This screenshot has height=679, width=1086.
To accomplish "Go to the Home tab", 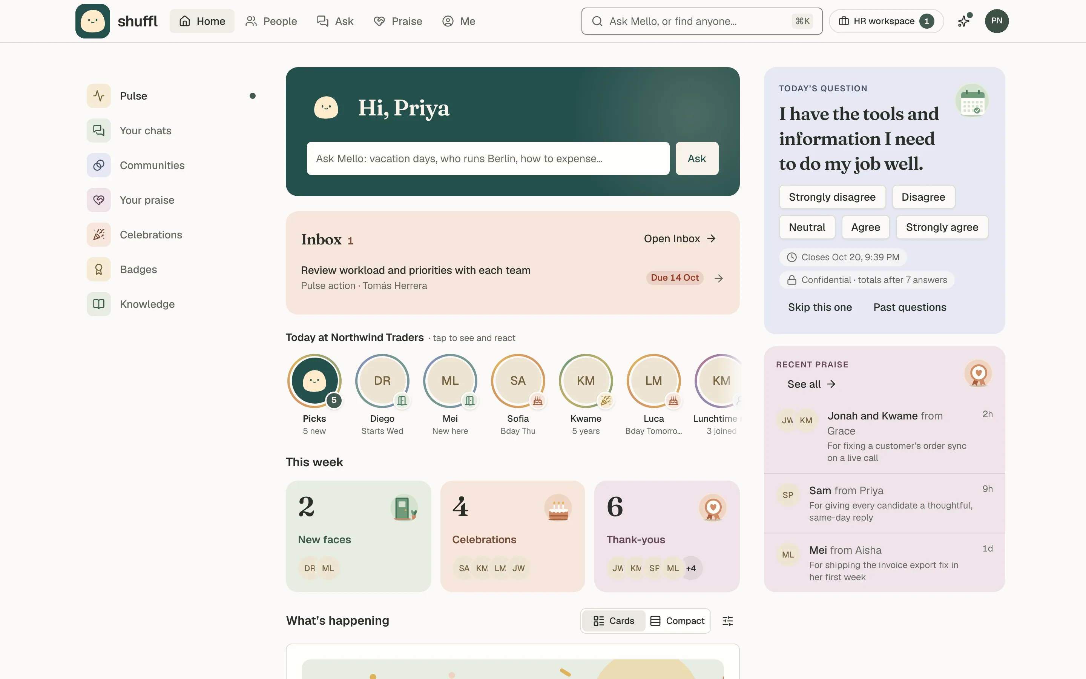I will click(202, 21).
